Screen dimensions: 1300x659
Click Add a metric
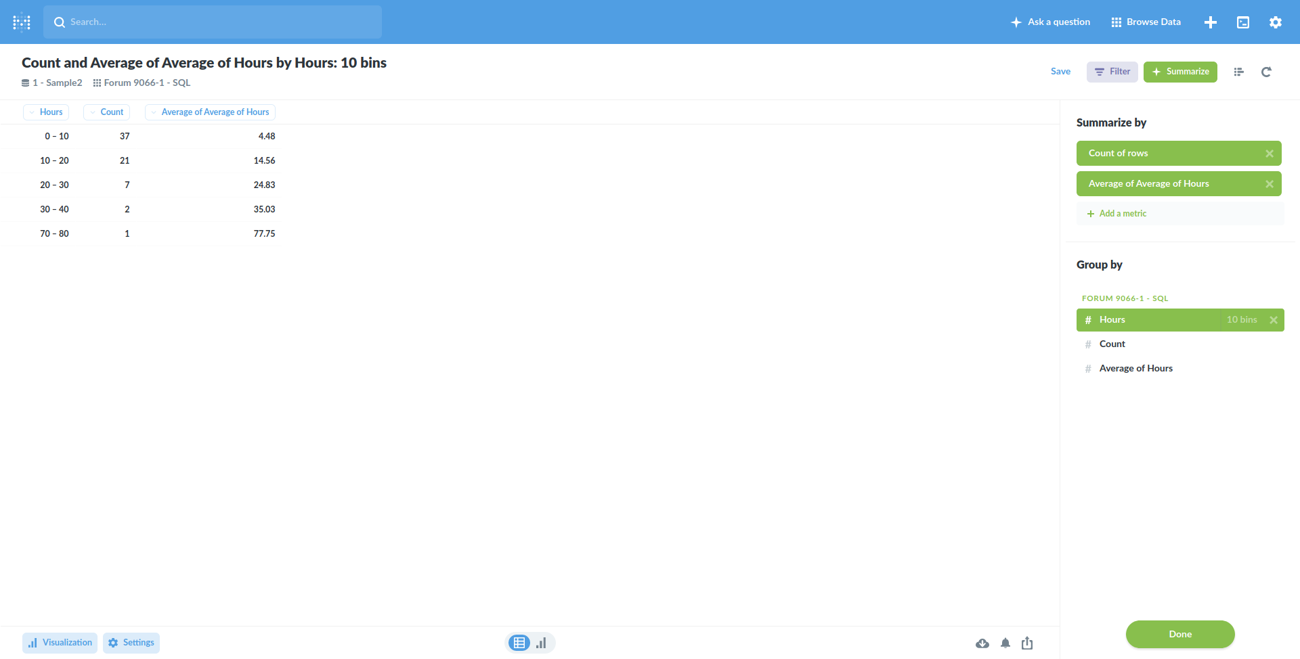click(x=1180, y=214)
